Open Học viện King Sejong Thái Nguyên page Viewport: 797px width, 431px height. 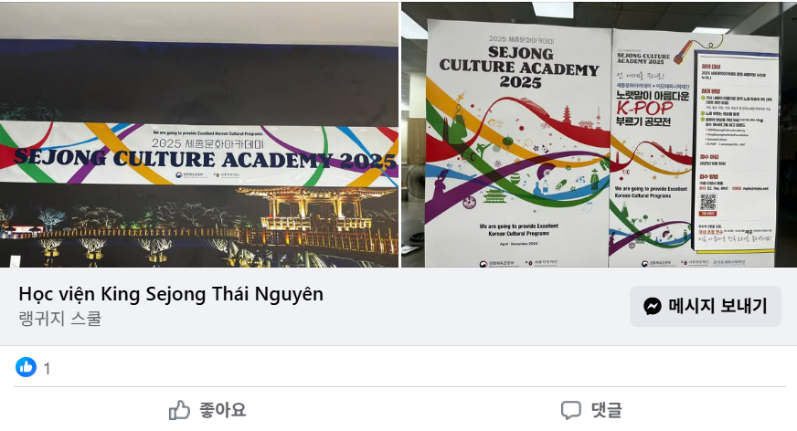click(x=171, y=294)
